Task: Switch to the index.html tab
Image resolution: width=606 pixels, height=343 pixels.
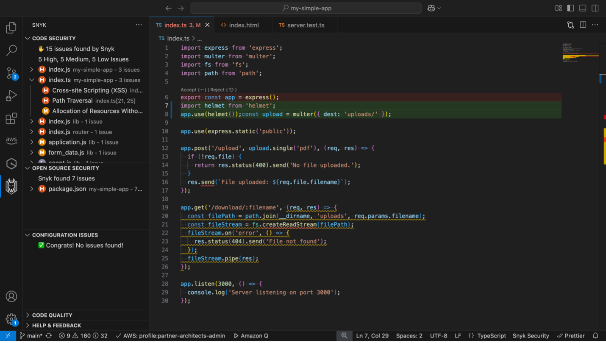Action: pos(244,25)
